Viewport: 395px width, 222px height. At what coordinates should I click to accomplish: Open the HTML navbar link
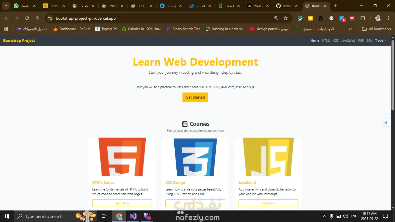click(x=326, y=40)
